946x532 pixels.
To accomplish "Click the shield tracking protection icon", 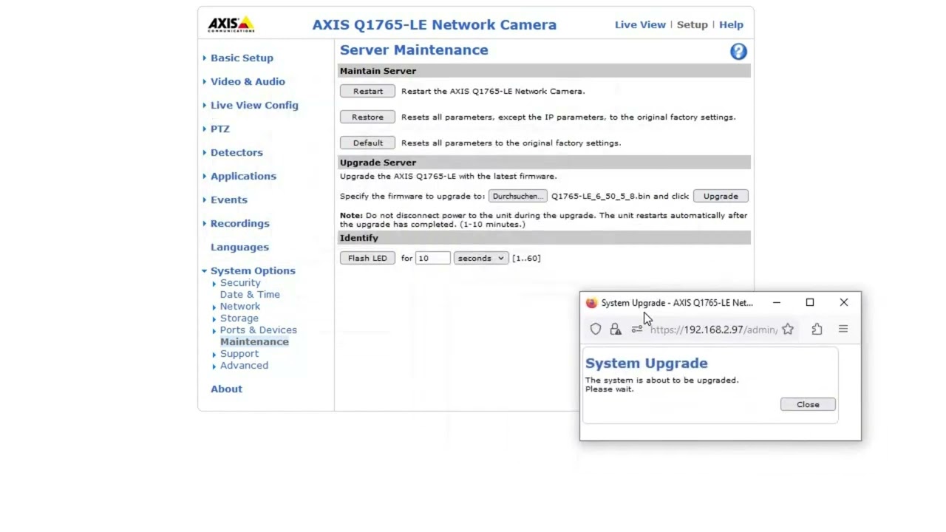I will coord(596,330).
